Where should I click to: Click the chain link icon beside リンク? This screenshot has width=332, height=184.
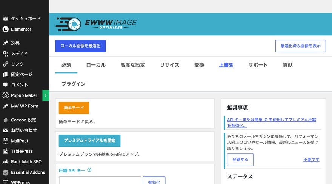click(x=6, y=64)
